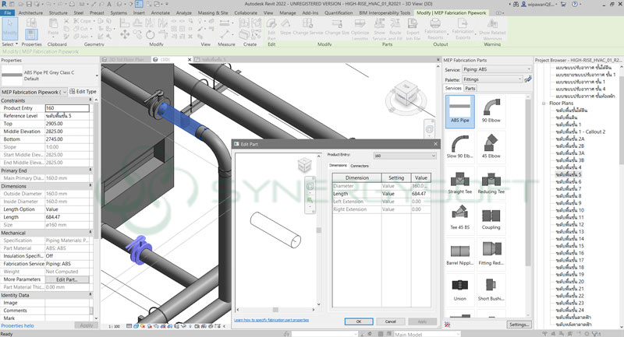Viewport: 624px width, 337px height.
Task: Open Product Entry dropdown in Edit Part
Action: coord(403,156)
